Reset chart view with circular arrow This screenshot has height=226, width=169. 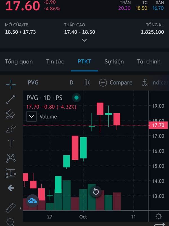coord(96,192)
